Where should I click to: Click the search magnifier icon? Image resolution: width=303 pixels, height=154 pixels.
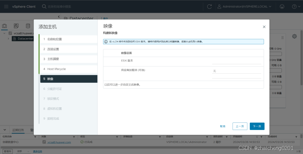(44, 7)
